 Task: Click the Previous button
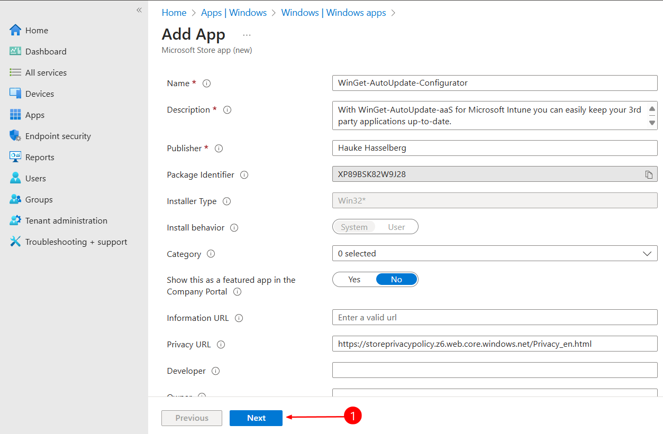coord(192,418)
